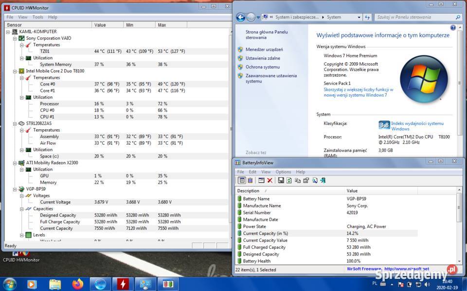Screen dimensions: 467x291
Task: Click the blue help question mark in System window
Action: tap(453, 28)
